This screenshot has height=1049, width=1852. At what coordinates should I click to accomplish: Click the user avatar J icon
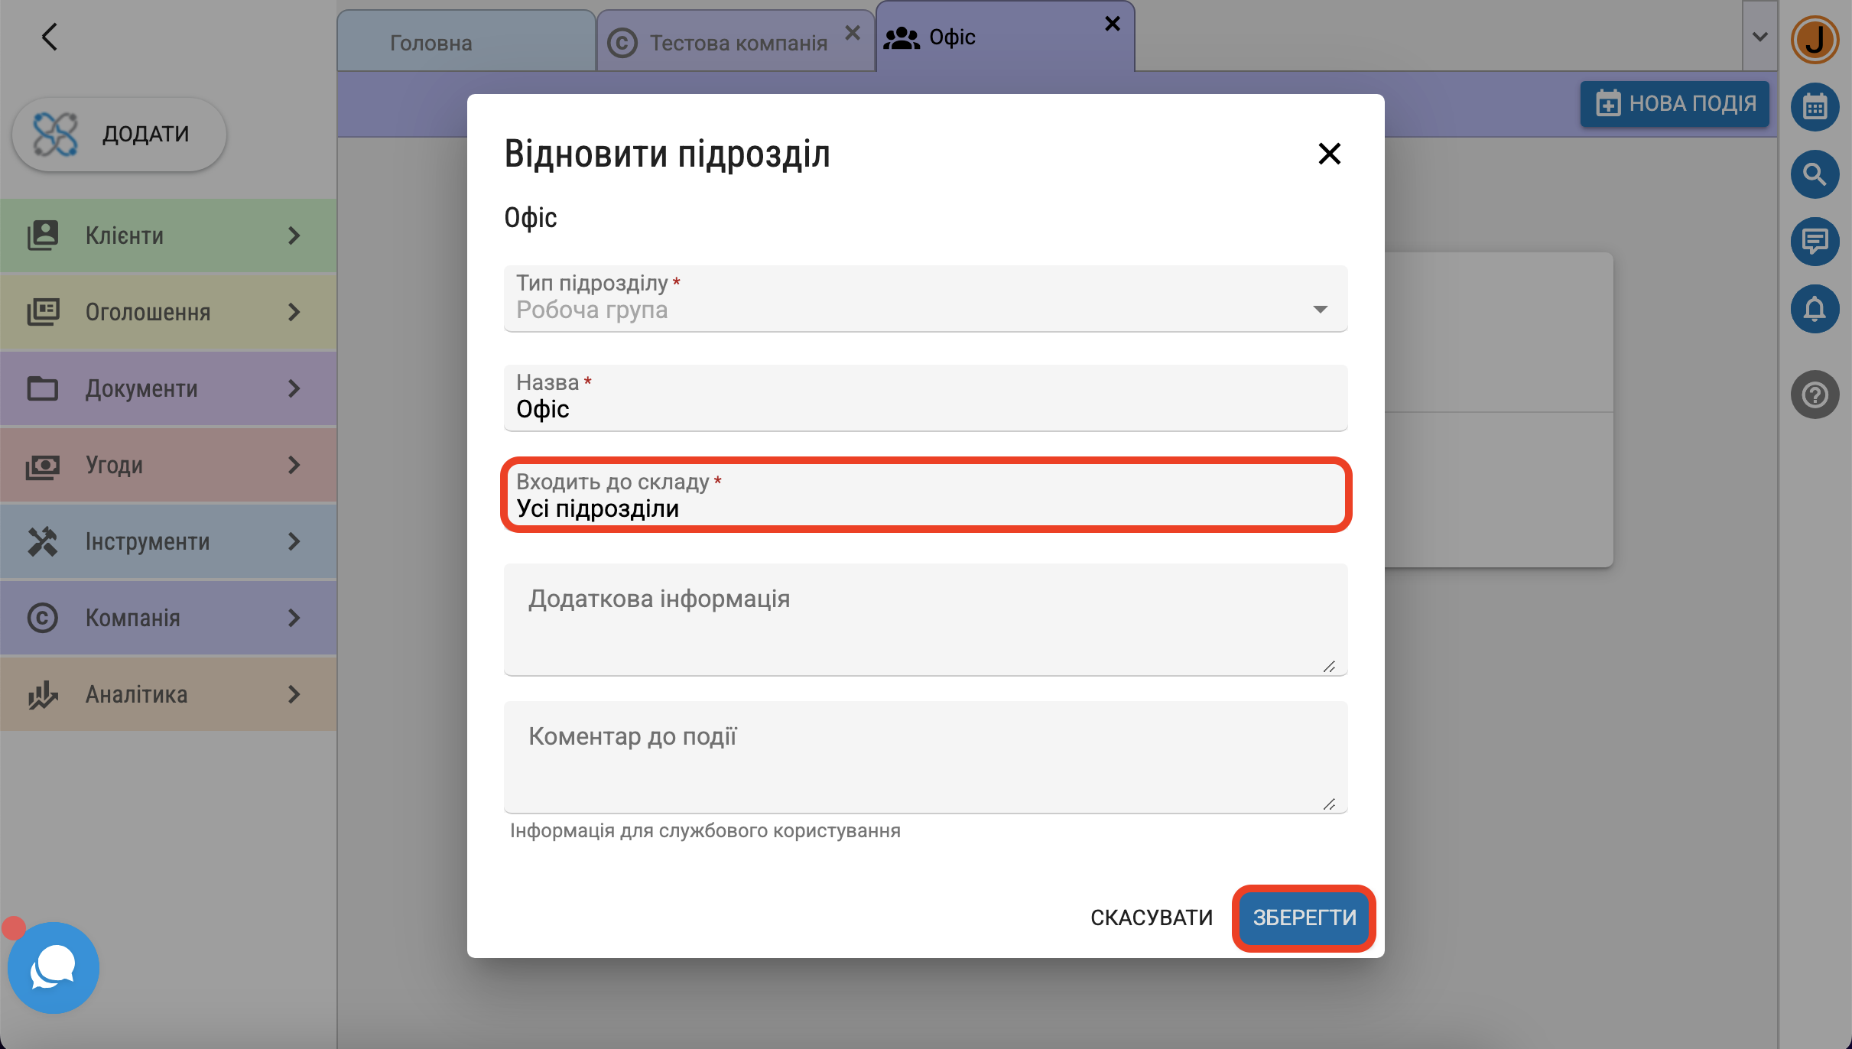1815,40
